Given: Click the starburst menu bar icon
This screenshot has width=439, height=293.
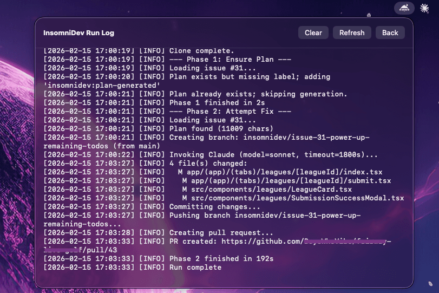Looking at the screenshot, I should point(424,8).
